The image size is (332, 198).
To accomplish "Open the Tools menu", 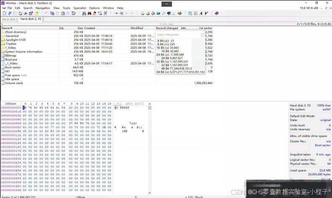I will tap(66, 8).
